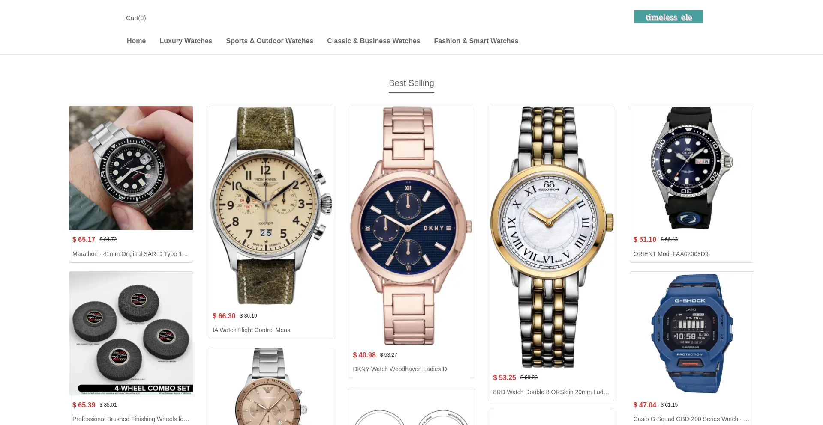Open the ORIENT Mod. FAA02008D9 title
This screenshot has height=425, width=823.
click(x=671, y=254)
